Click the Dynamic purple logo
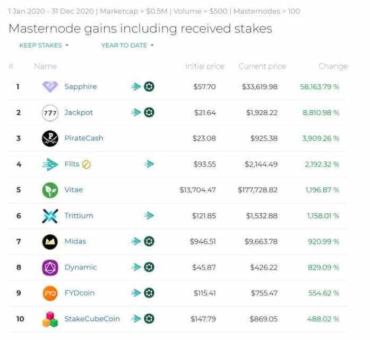Image resolution: width=370 pixels, height=340 pixels. click(x=50, y=268)
